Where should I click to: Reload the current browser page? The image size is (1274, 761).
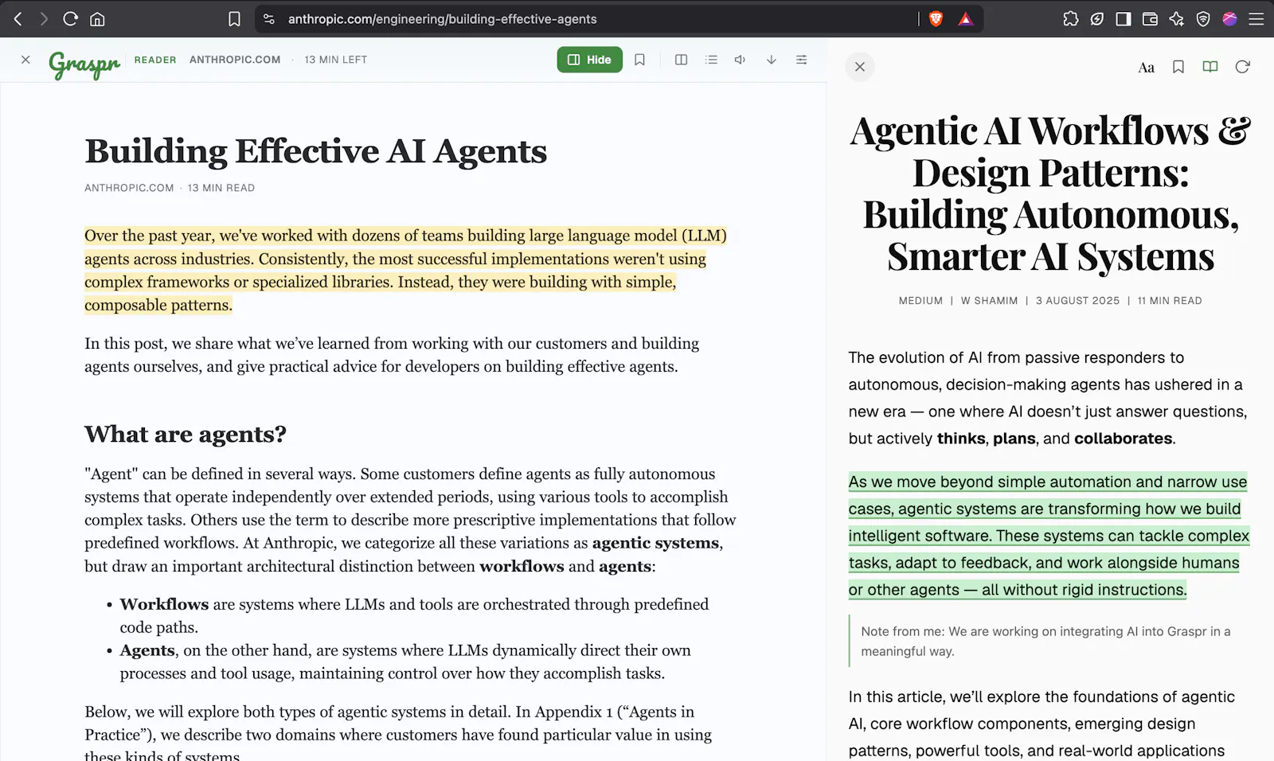pos(70,19)
